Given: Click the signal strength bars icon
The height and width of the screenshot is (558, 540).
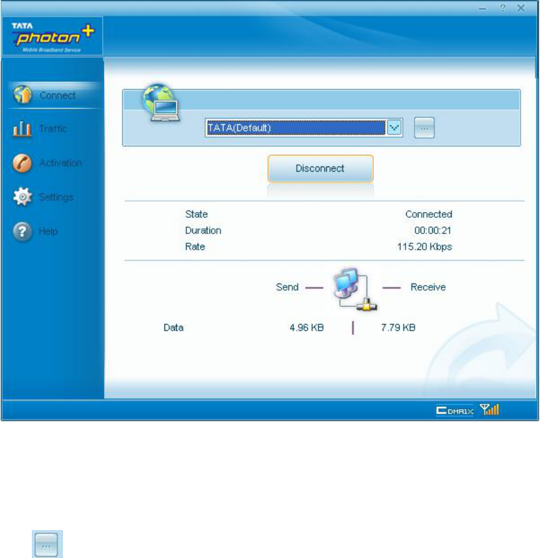Looking at the screenshot, I should click(x=489, y=410).
